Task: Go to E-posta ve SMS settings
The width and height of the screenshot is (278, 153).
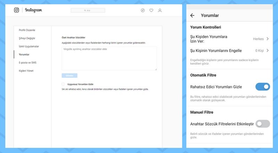Action: click(27, 63)
